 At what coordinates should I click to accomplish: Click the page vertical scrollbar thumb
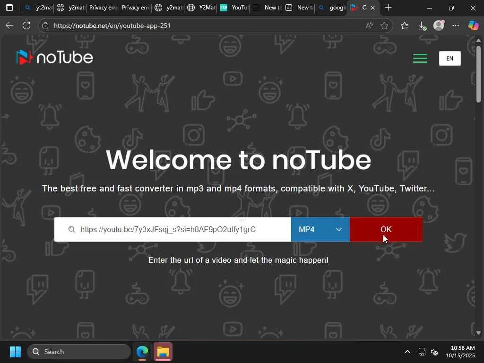[x=478, y=74]
